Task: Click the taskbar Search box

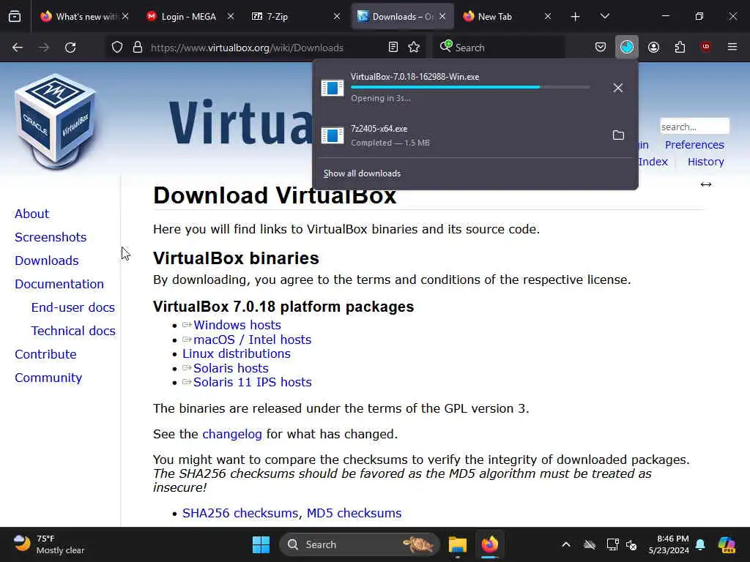Action: [359, 544]
